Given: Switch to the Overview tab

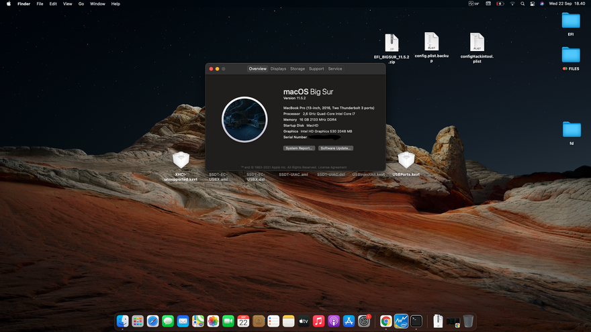Looking at the screenshot, I should (257, 69).
